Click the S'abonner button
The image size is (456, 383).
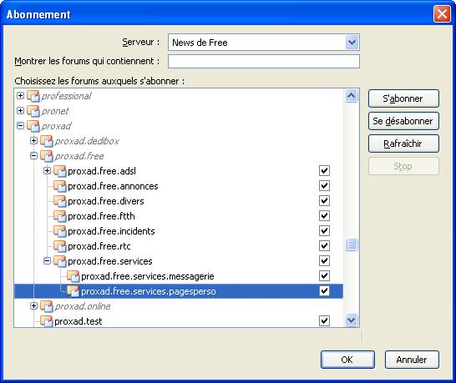(403, 98)
